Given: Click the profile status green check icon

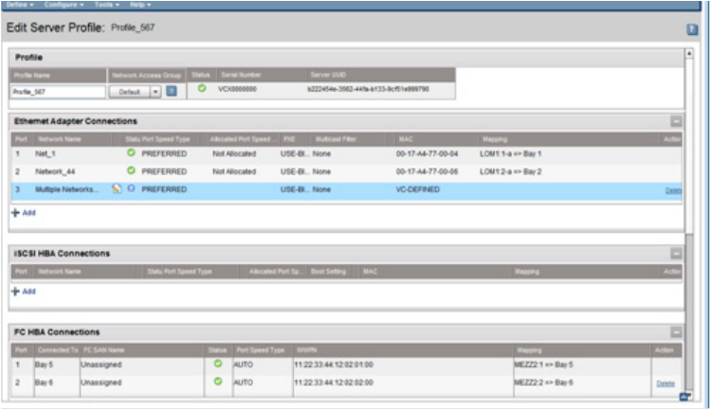Looking at the screenshot, I should pos(202,88).
